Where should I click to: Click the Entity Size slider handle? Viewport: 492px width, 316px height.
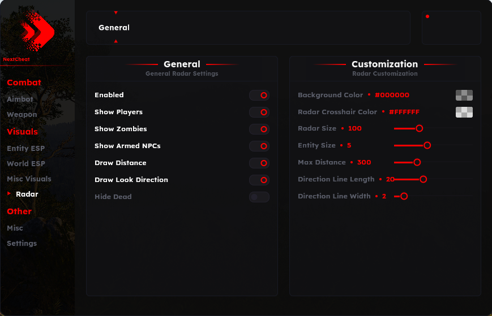[x=427, y=145]
